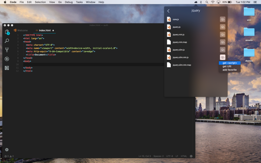Image resolution: width=261 pixels, height=163 pixels.
Task: Click the cloud download button for jquery.slim.min.js
Action: pos(223,57)
